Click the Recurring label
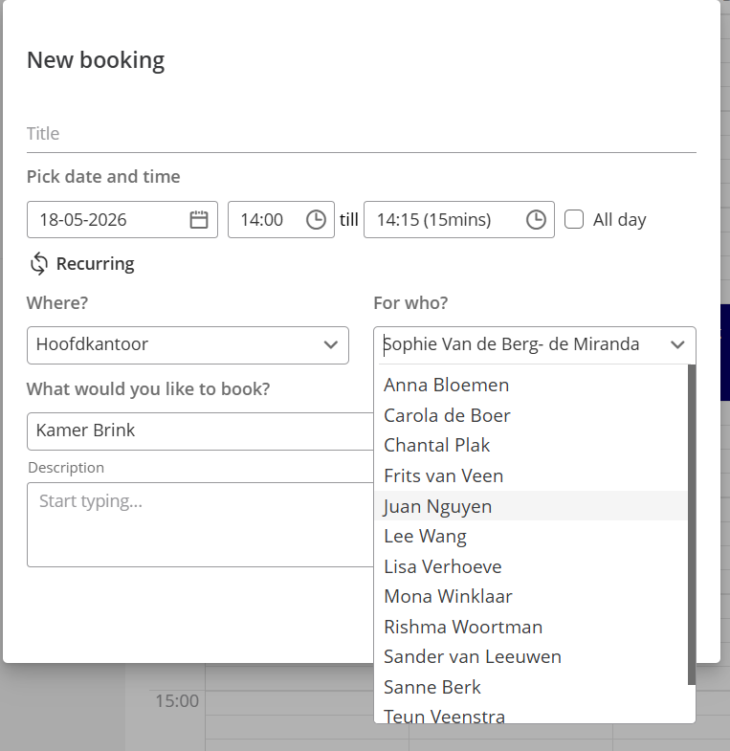The image size is (730, 751). [x=96, y=264]
